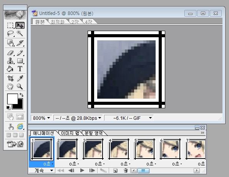Swap foreground and background colors
Image resolution: width=229 pixels, height=177 pixels.
point(22,95)
